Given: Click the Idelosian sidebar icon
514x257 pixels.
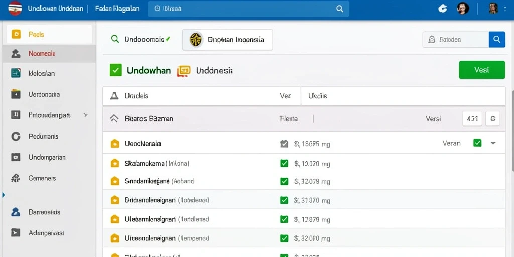Looking at the screenshot, I should (16, 73).
